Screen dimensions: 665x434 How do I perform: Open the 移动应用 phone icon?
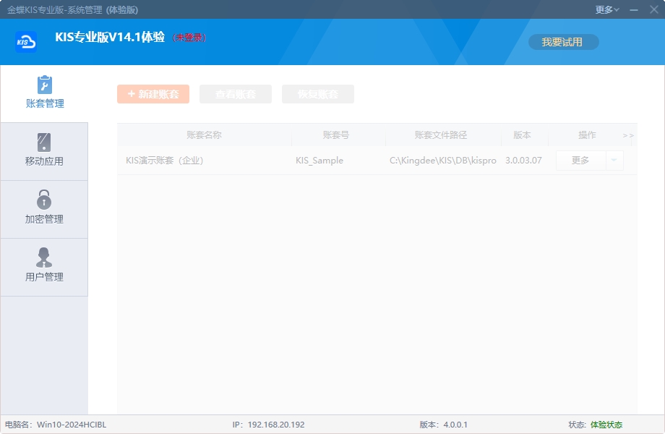click(44, 142)
